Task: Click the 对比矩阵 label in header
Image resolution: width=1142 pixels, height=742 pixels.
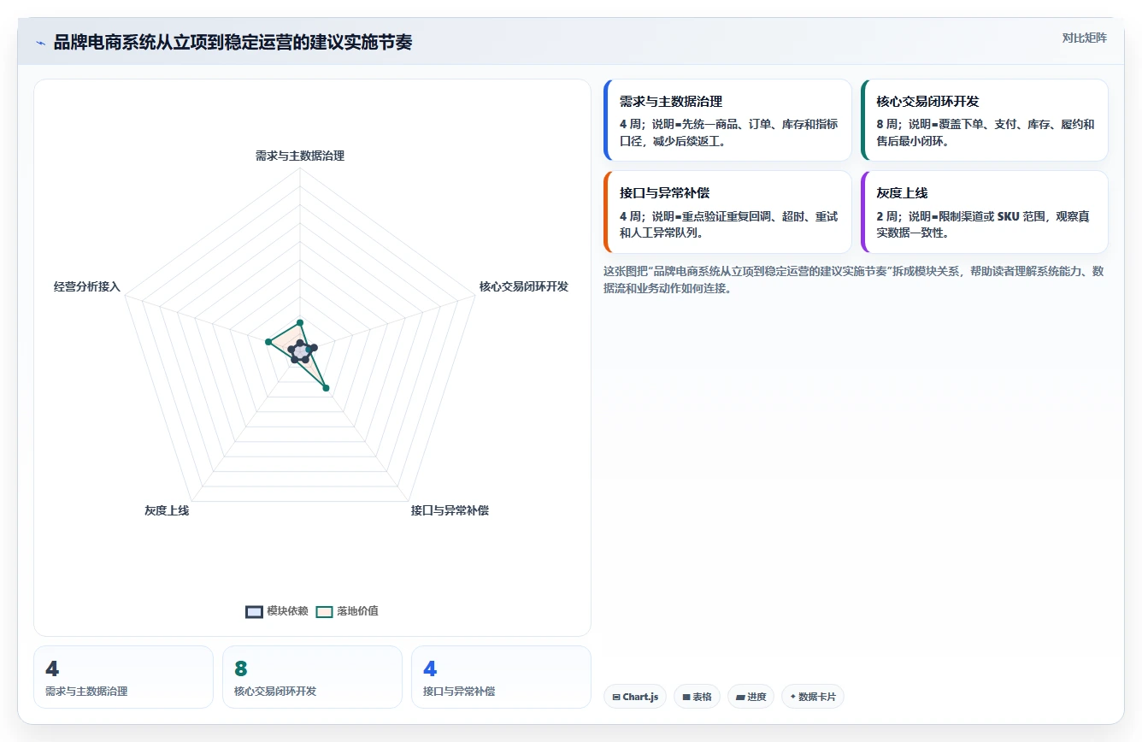Action: 1084,38
